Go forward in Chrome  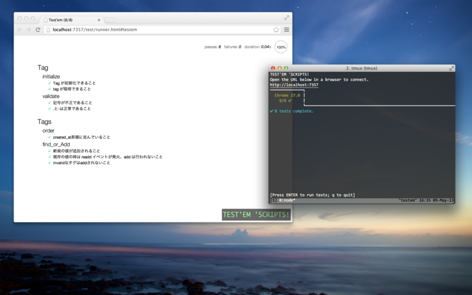coord(28,29)
